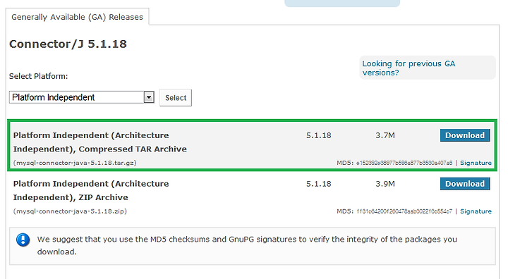Click the Connector/J 5.1.18 heading
Screen dimensions: 508x279
pyautogui.click(x=68, y=44)
